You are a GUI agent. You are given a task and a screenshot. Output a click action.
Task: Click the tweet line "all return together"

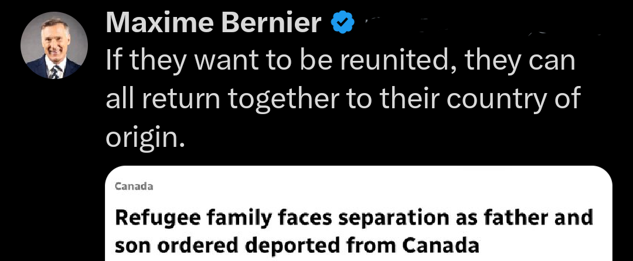pyautogui.click(x=343, y=99)
